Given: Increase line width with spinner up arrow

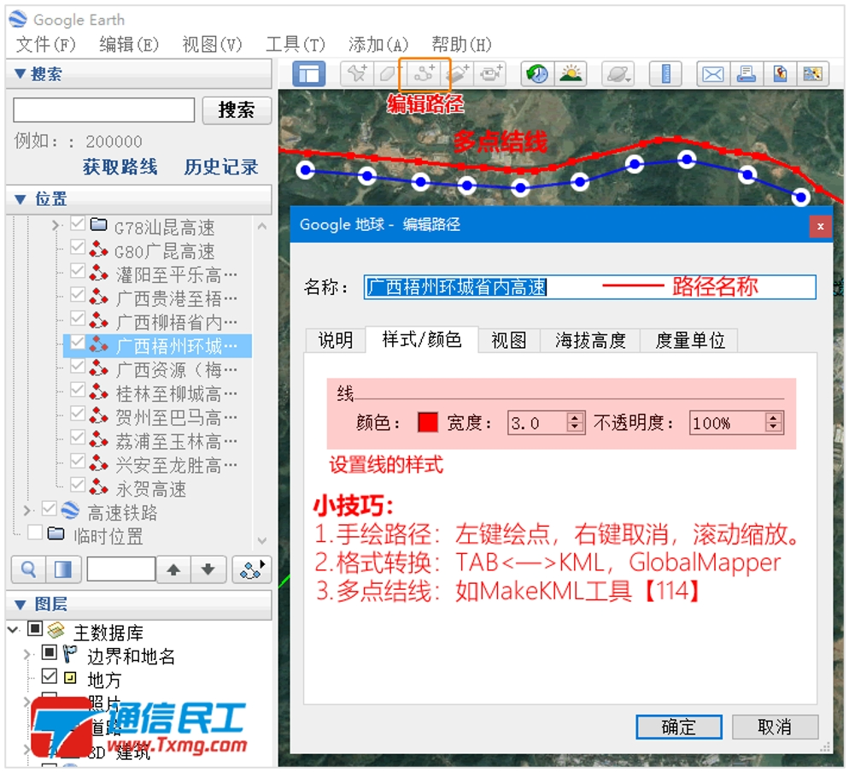Looking at the screenshot, I should pos(575,417).
